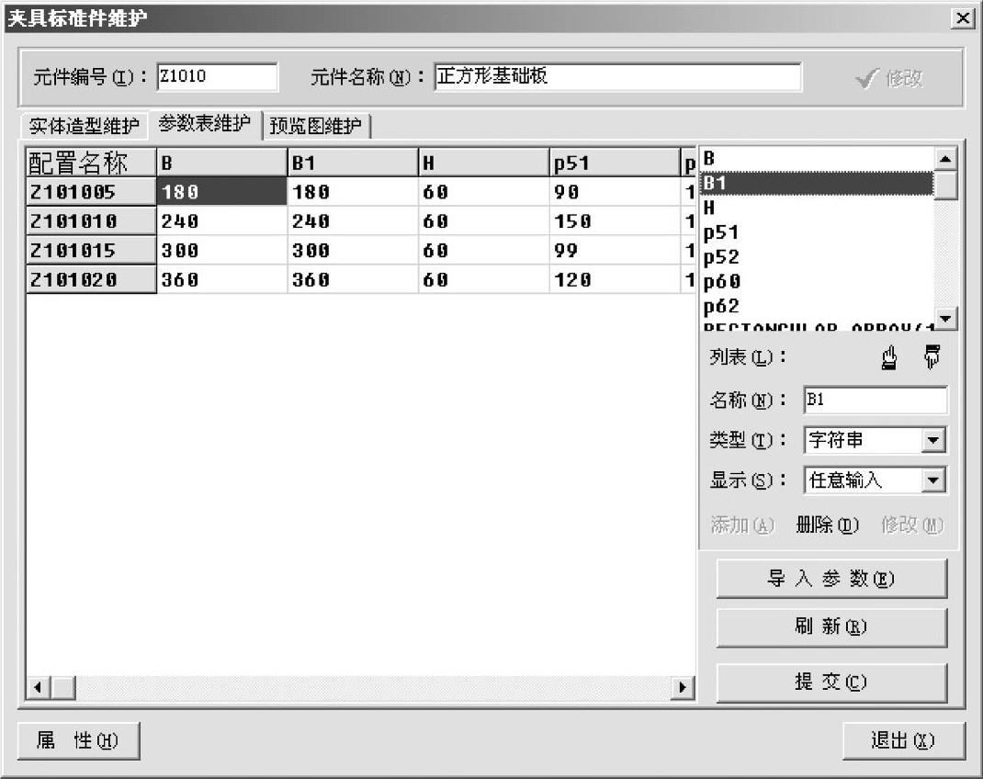Click column header H in table

point(484,163)
